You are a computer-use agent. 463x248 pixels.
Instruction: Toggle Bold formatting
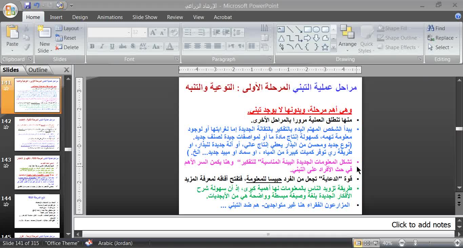click(92, 46)
